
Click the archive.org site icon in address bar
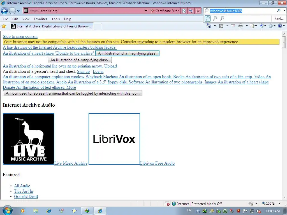(26, 11)
